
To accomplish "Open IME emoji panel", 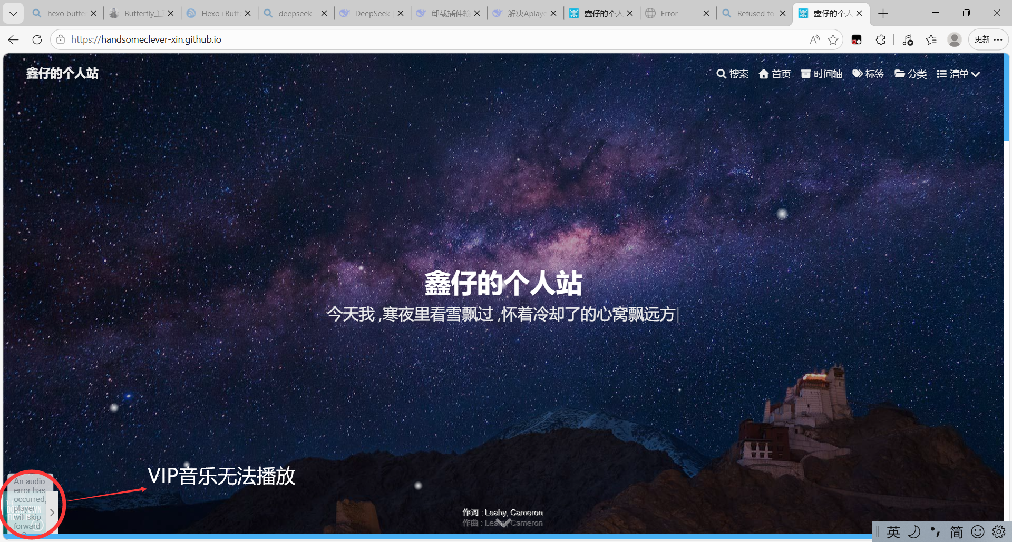I will [x=978, y=532].
